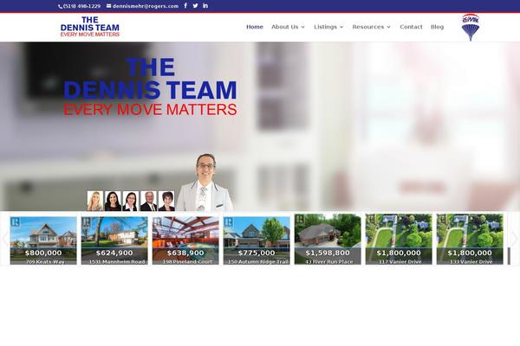Click the RE/MAX balloon logo

click(471, 27)
